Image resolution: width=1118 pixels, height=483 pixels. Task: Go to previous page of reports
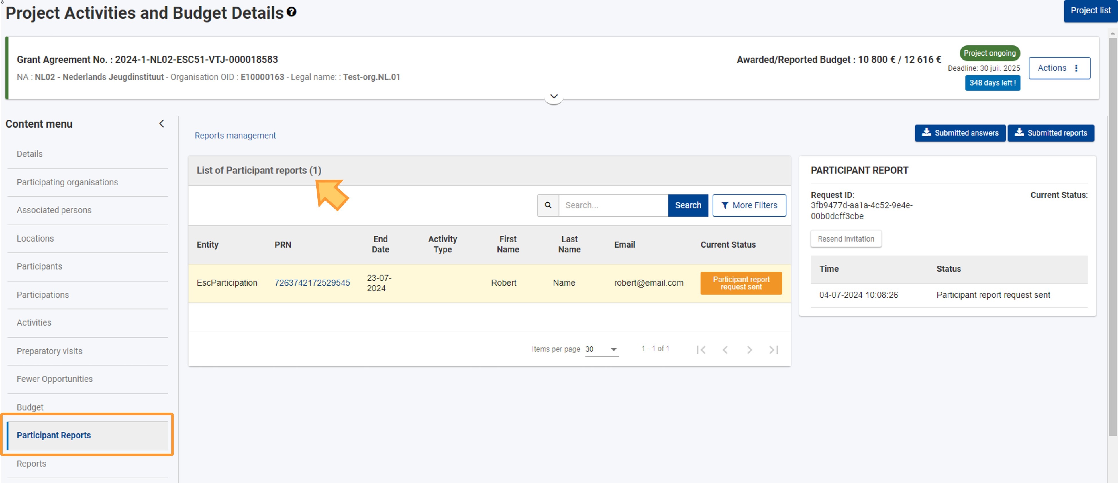coord(725,349)
